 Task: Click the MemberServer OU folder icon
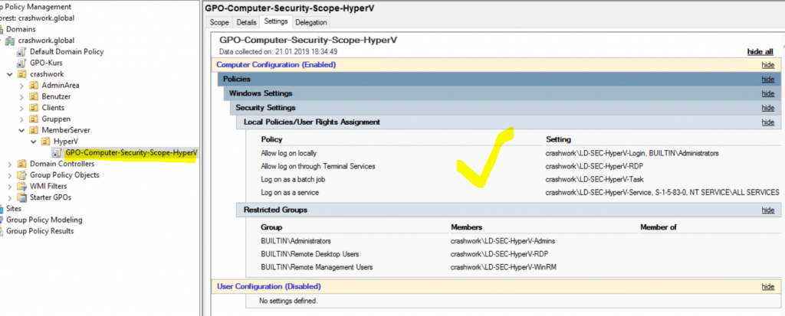tap(34, 130)
